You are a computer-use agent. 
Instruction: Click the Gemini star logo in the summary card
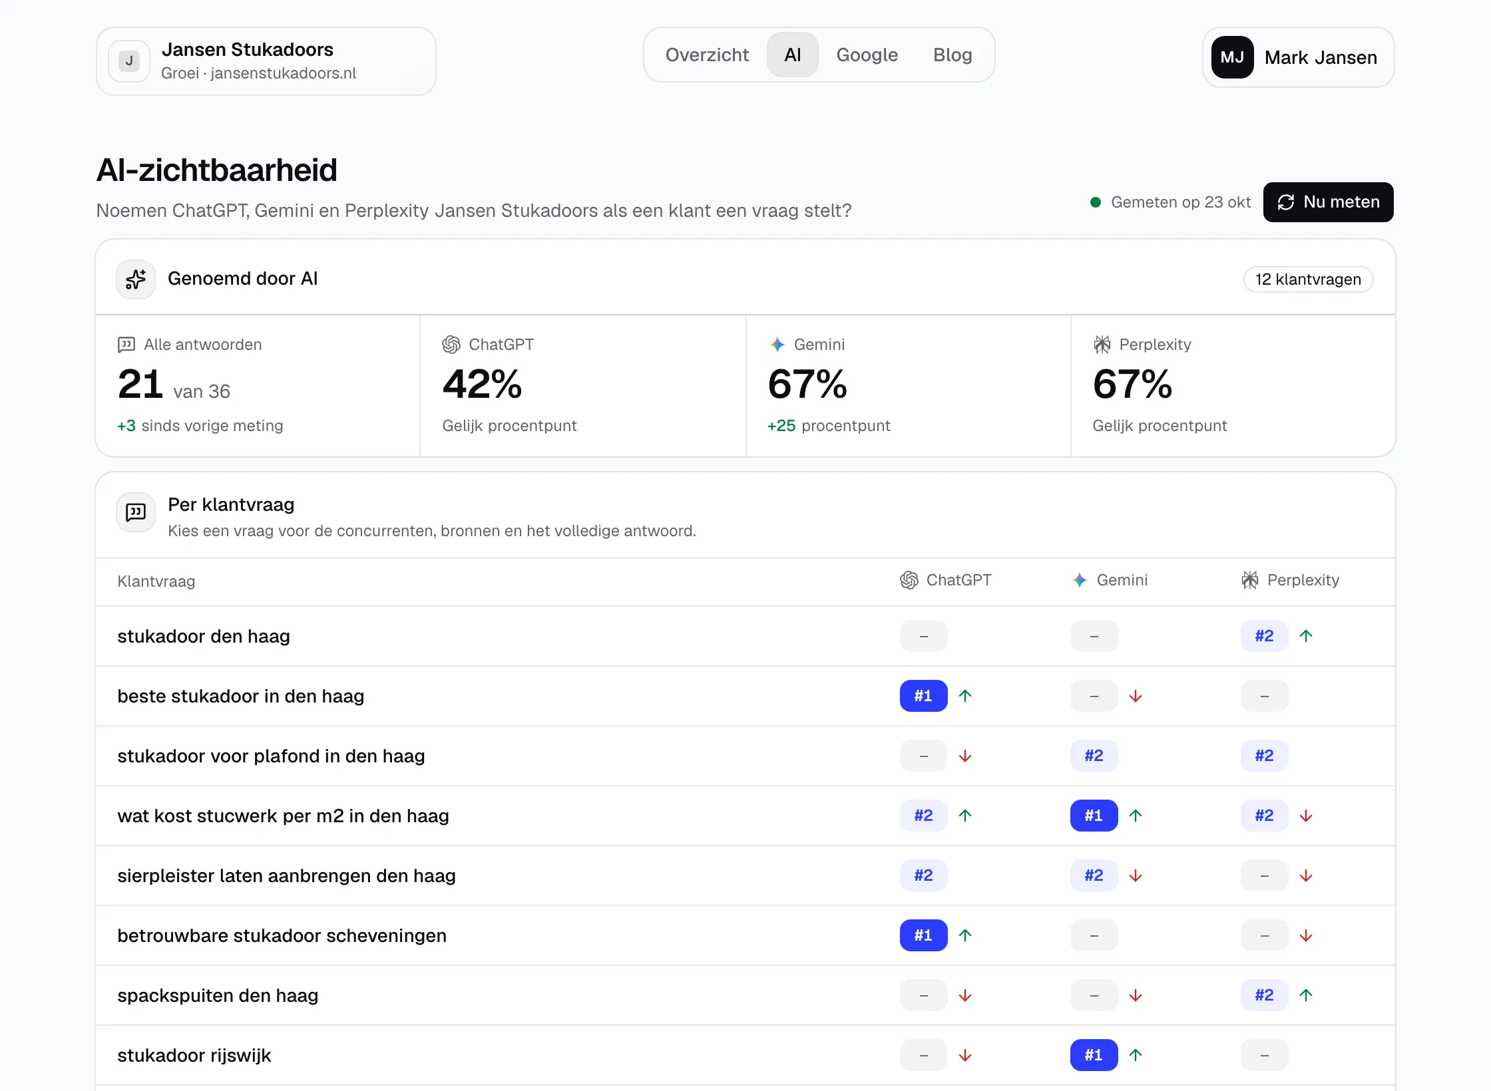777,345
